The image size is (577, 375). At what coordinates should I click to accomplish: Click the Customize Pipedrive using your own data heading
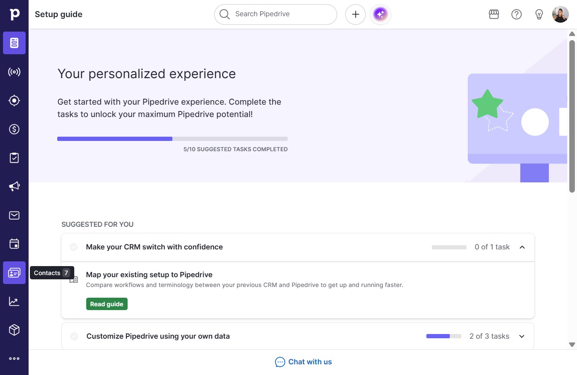point(158,336)
